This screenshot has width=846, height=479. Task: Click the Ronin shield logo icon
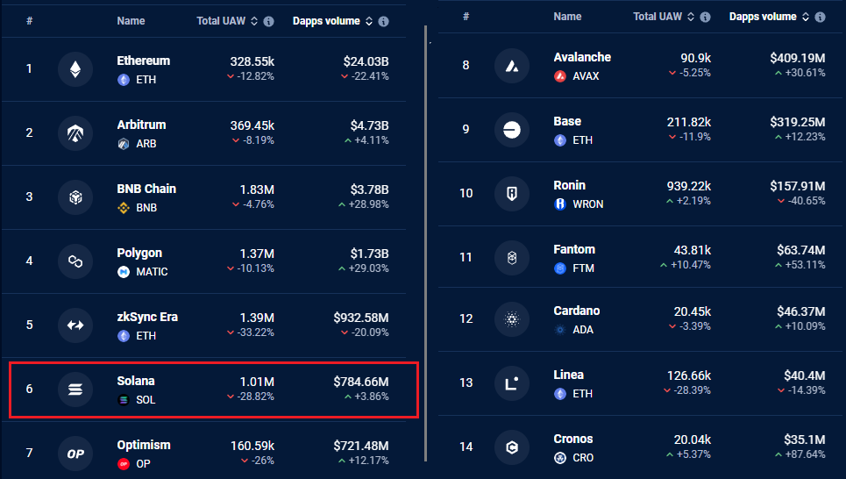(x=512, y=194)
